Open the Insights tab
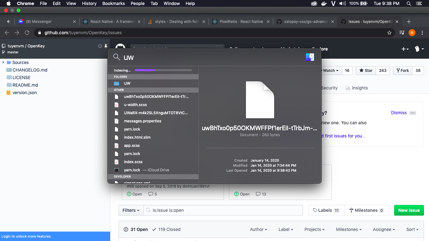This screenshot has width=429, height=241. click(x=357, y=88)
